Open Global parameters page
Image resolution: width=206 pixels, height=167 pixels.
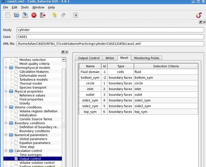(x=33, y=139)
